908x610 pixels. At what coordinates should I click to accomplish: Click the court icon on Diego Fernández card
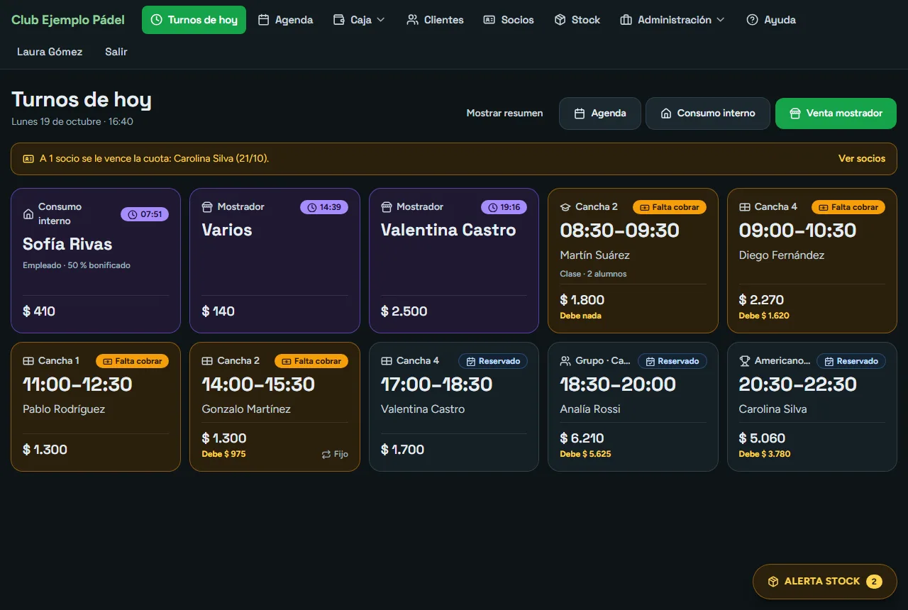745,207
